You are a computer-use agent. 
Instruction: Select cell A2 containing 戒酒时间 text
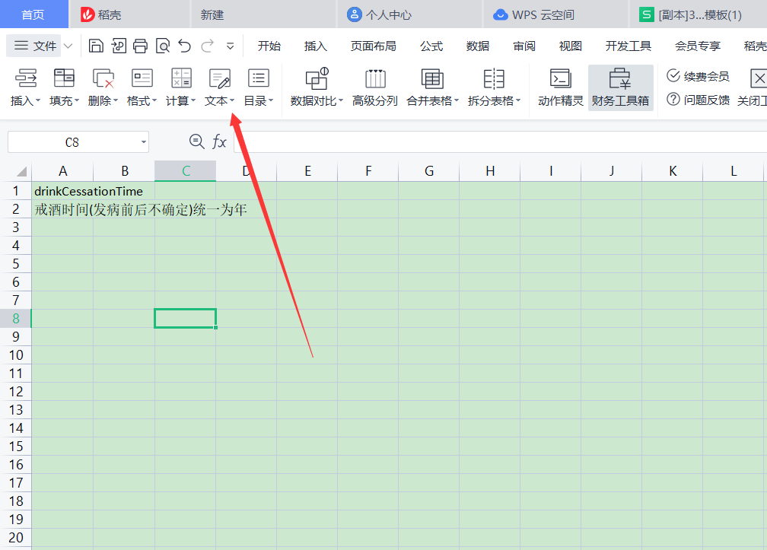63,209
